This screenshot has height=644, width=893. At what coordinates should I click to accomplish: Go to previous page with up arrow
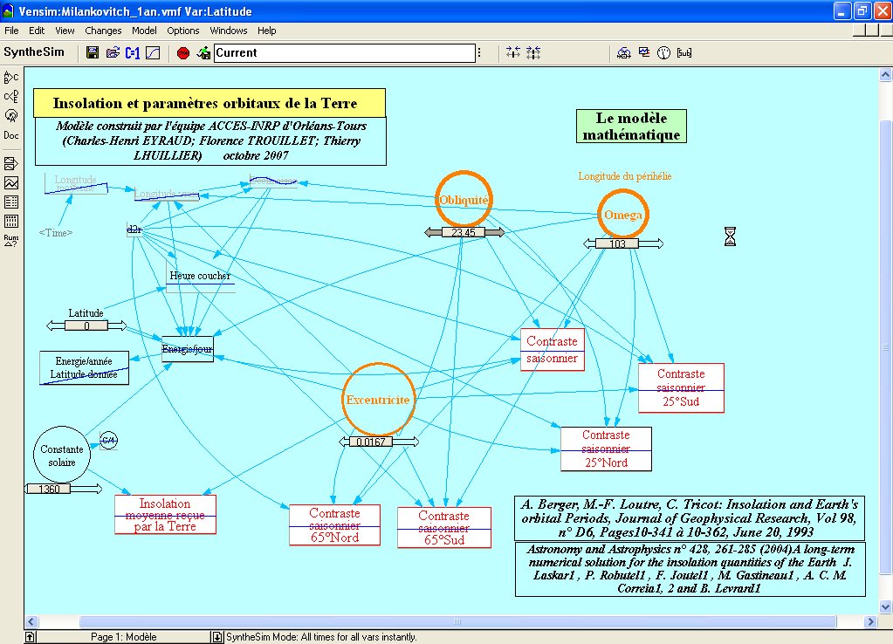click(30, 637)
